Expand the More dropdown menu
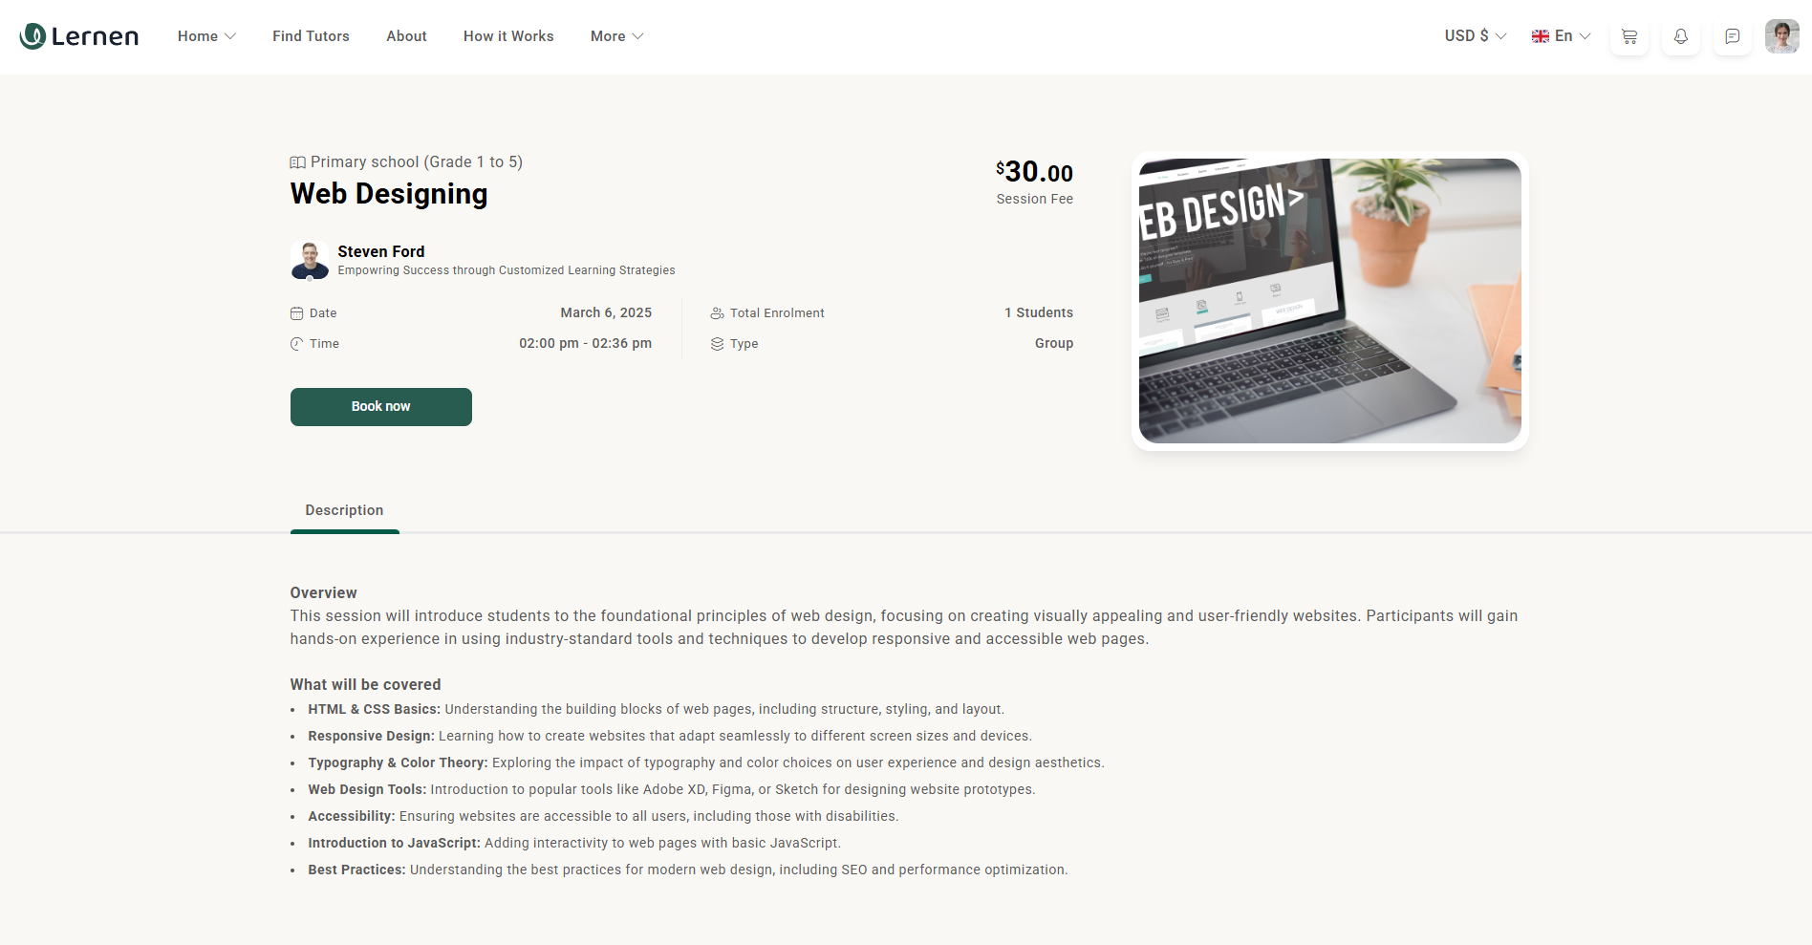The width and height of the screenshot is (1812, 945). pos(616,36)
